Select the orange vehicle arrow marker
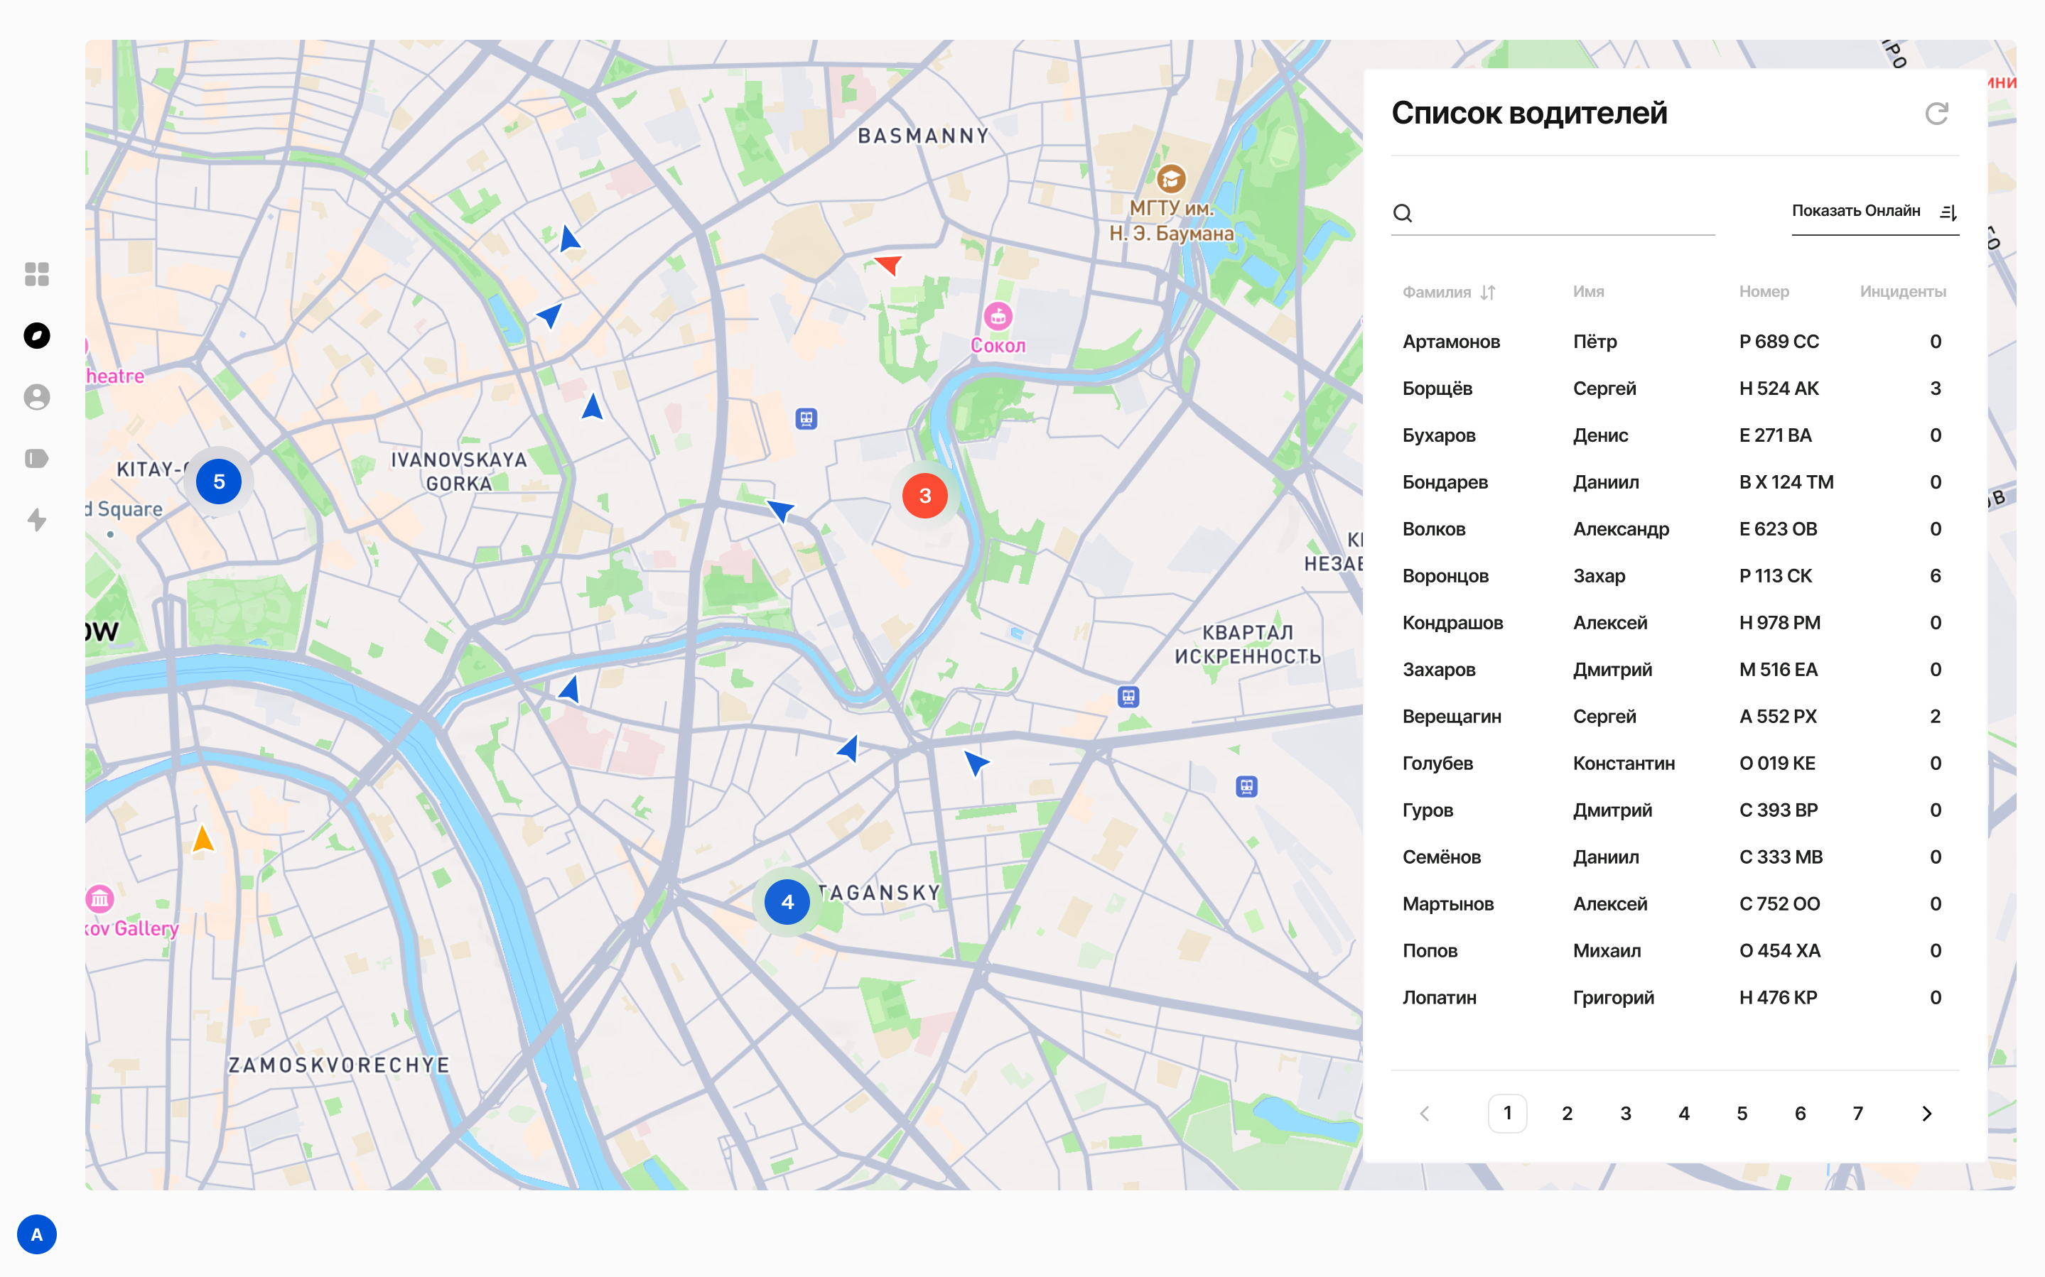 click(203, 839)
